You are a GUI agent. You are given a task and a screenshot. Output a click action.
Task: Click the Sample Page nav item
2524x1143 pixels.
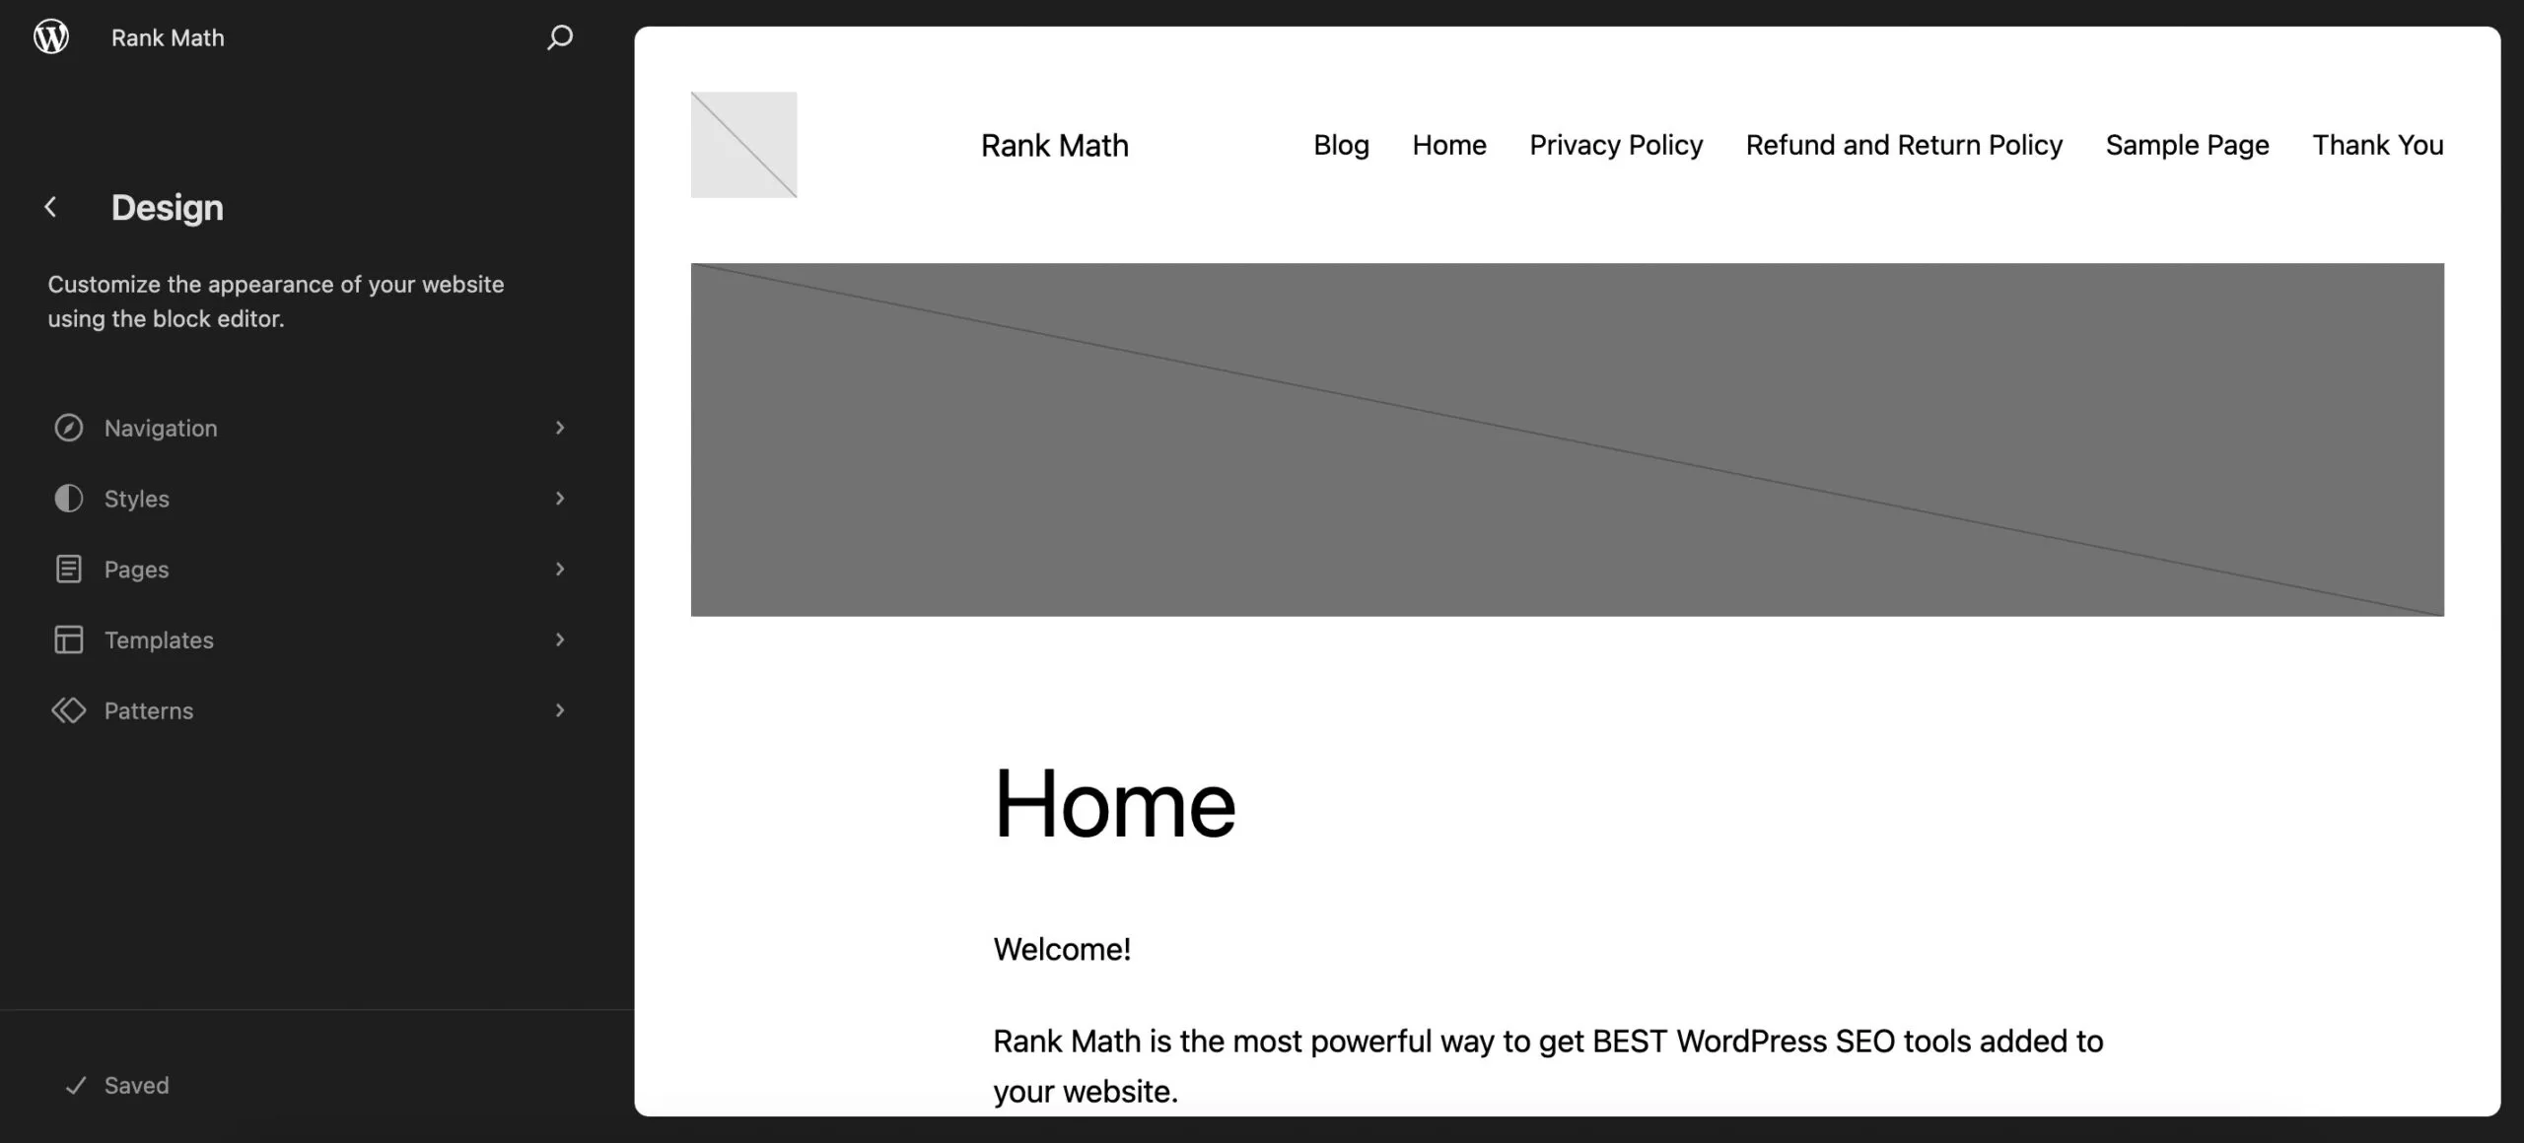click(x=2186, y=143)
